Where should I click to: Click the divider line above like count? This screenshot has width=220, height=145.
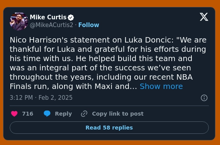[x=109, y=106]
